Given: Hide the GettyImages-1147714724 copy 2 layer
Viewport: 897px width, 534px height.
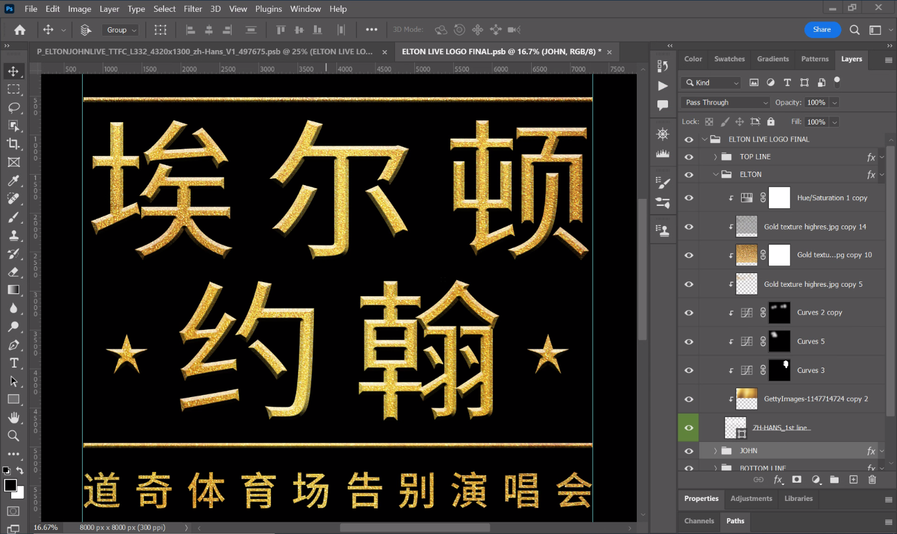Looking at the screenshot, I should tap(689, 399).
